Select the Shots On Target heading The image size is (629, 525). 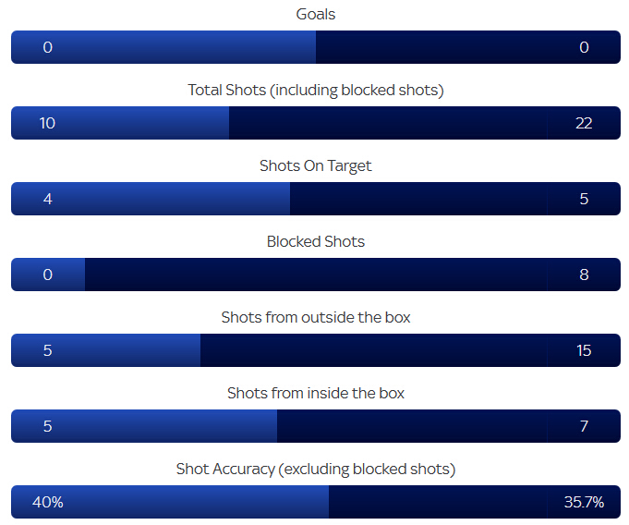[316, 166]
